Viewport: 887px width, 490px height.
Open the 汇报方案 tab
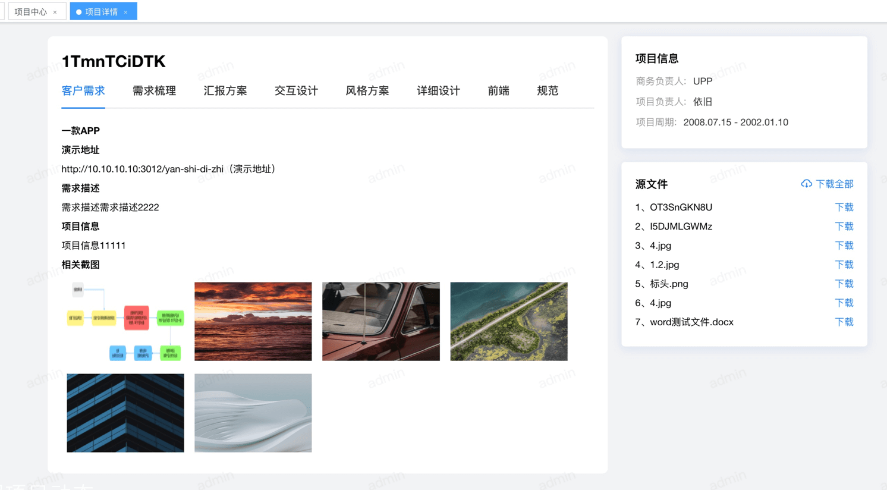pyautogui.click(x=225, y=91)
